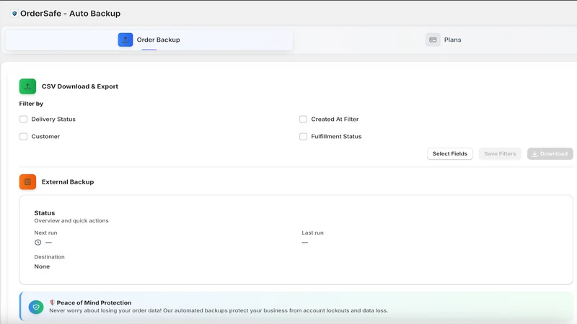Tick the Fulfillment Status checkbox
This screenshot has width=577, height=324.
pos(303,136)
